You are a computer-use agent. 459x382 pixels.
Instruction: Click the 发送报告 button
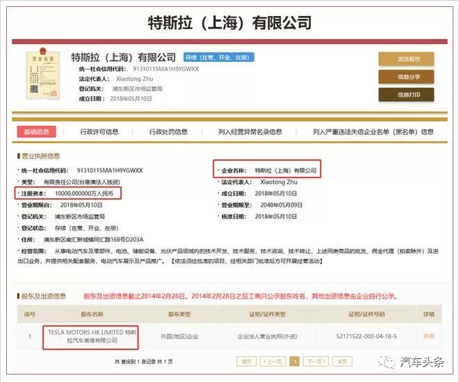(x=406, y=59)
